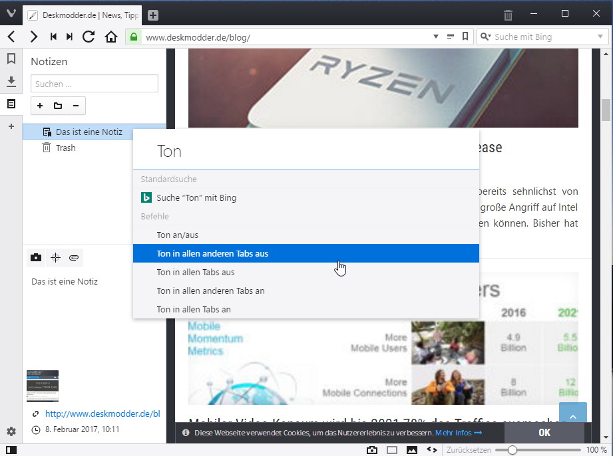Image resolution: width=613 pixels, height=456 pixels.
Task: Click the address bar URL field
Action: pos(288,37)
